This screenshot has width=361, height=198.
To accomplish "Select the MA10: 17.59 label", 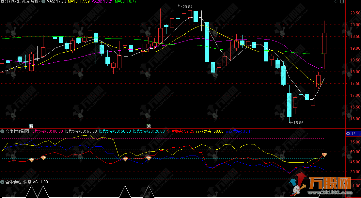I will point(79,1).
